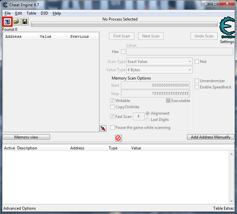Screen dimensions: 237x214
Task: Click the Cheat Engine logo
Action: tap(227, 27)
